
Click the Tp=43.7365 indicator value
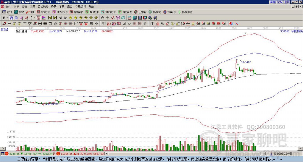[38, 31]
